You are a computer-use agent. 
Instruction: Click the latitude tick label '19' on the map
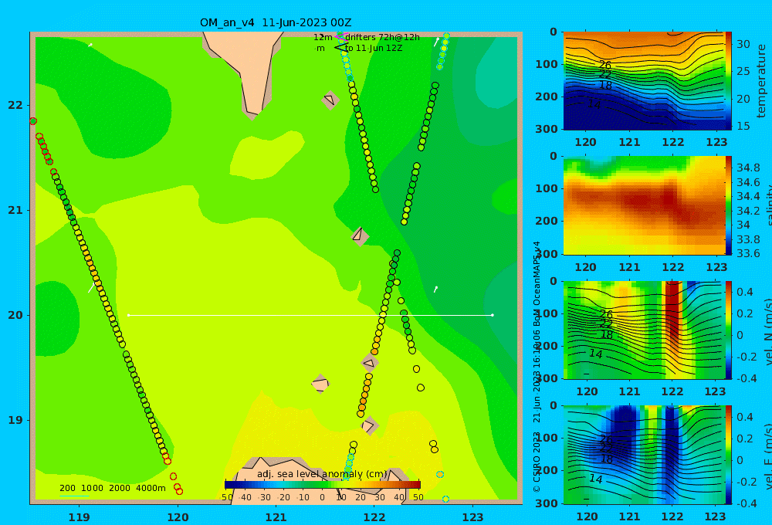coord(15,420)
